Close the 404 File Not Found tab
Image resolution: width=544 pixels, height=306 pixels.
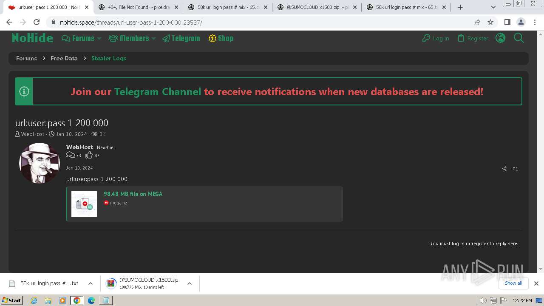click(x=176, y=7)
